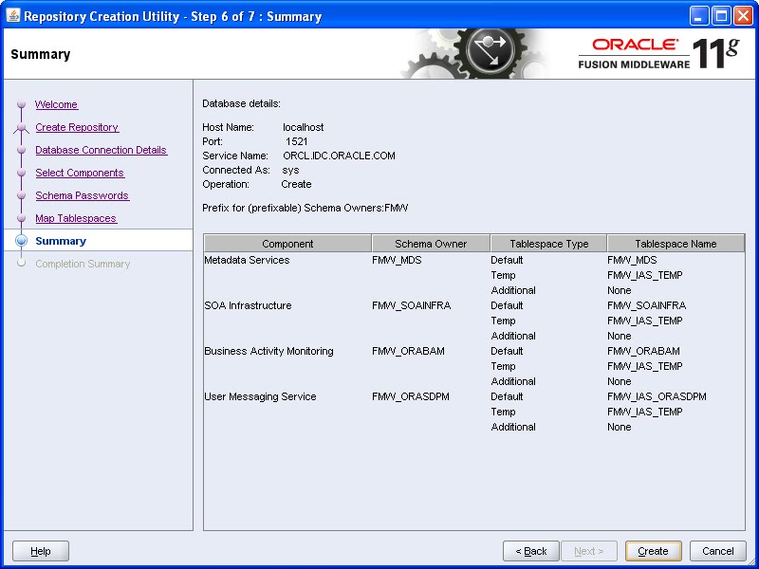Click the Java application icon in title bar
Image resolution: width=759 pixels, height=569 pixels.
(x=13, y=16)
